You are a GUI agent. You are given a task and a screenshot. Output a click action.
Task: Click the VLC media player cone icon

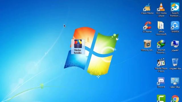pyautogui.click(x=161, y=7)
